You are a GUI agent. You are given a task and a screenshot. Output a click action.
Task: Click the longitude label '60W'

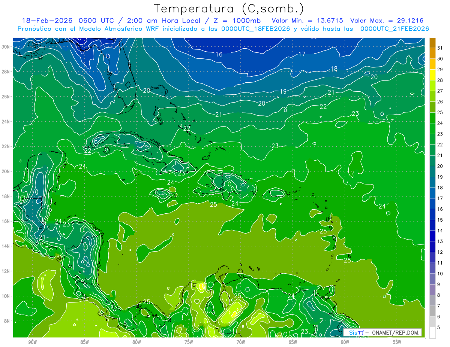345,342
